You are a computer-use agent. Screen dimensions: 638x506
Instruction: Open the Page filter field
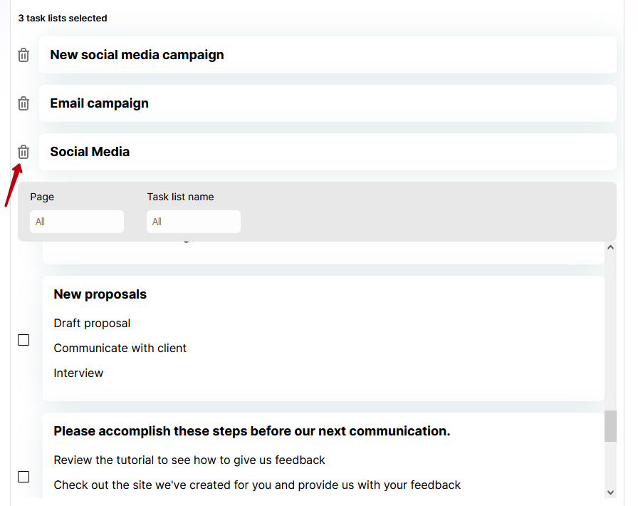pyautogui.click(x=77, y=222)
